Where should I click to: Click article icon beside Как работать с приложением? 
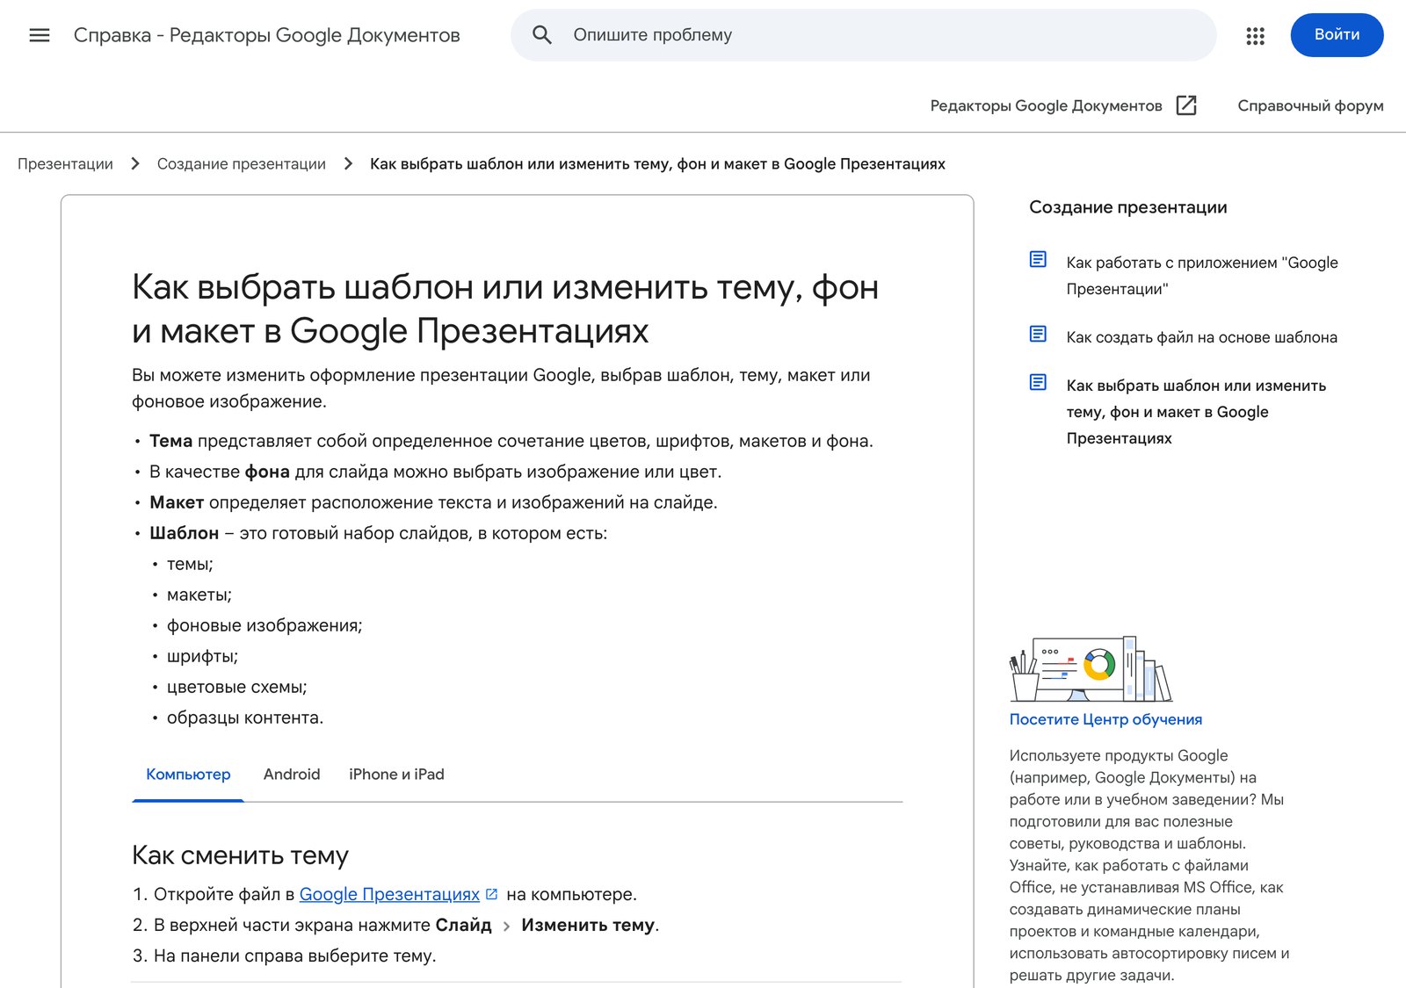coord(1038,259)
